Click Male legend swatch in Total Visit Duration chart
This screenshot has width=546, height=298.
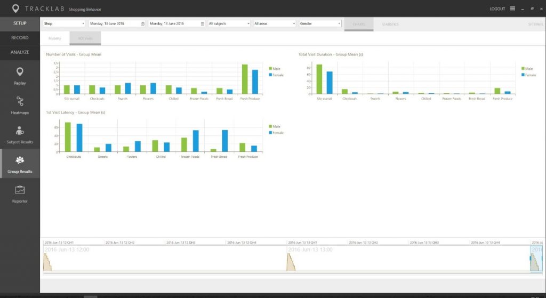point(523,69)
